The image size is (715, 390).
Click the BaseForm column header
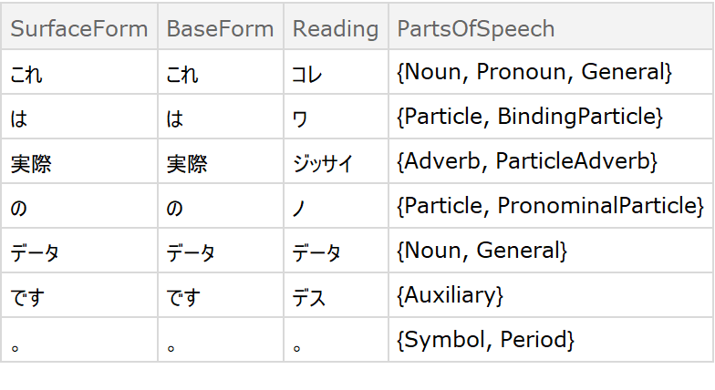coord(220,28)
